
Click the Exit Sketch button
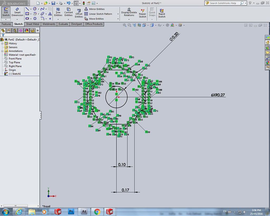coord(6,12)
